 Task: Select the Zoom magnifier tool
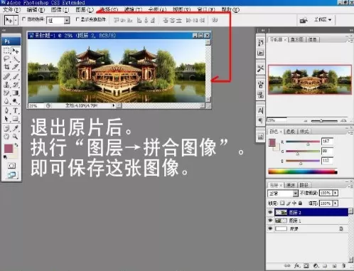pyautogui.click(x=16, y=137)
